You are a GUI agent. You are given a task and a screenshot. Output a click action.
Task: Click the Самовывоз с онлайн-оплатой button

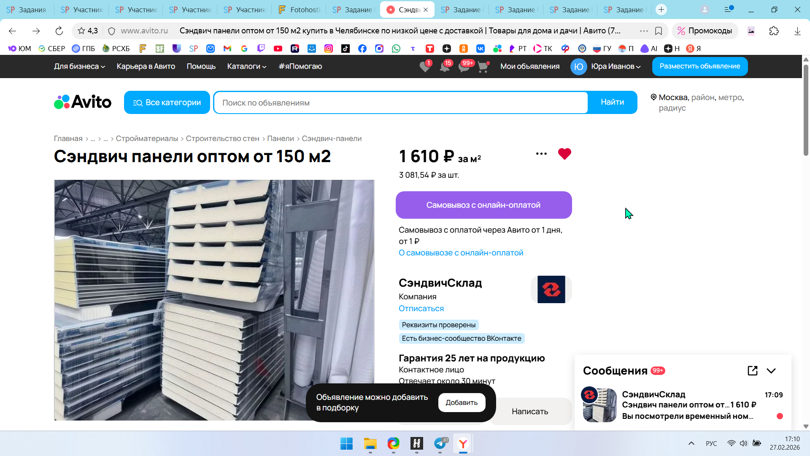tap(483, 205)
